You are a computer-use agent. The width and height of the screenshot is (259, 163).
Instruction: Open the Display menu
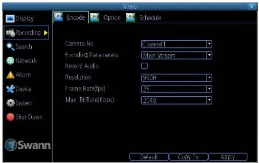[20, 19]
